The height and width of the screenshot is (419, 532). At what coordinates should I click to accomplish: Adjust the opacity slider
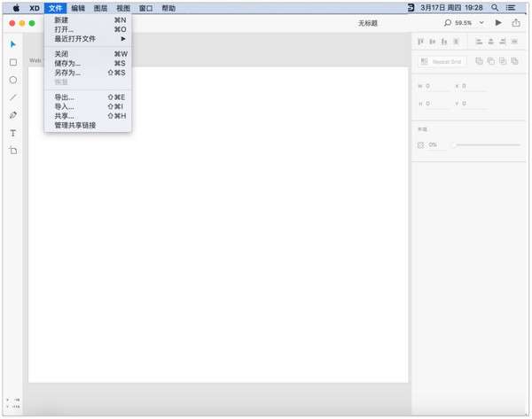tap(487, 145)
